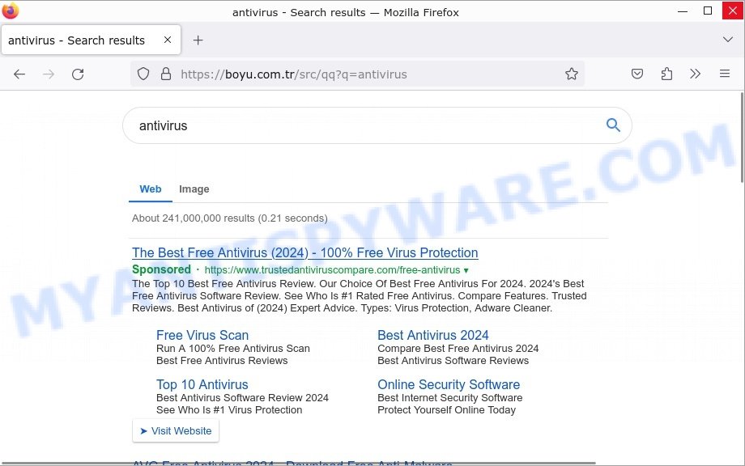Open tracking protection shield icon
The height and width of the screenshot is (466, 745).
[x=143, y=74]
